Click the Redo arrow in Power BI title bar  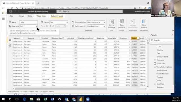(x=19, y=11)
